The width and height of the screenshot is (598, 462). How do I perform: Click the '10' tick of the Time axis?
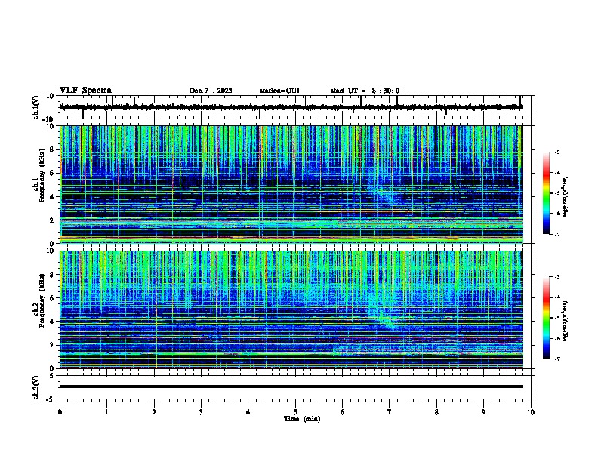coord(531,412)
